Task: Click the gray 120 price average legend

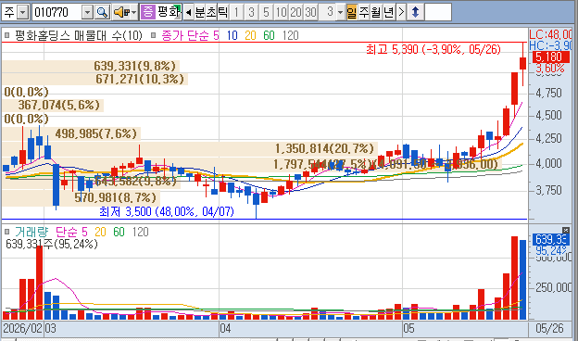Action: click(291, 35)
